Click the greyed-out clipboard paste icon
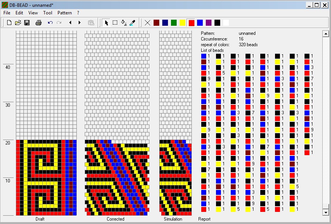 pyautogui.click(x=91, y=23)
